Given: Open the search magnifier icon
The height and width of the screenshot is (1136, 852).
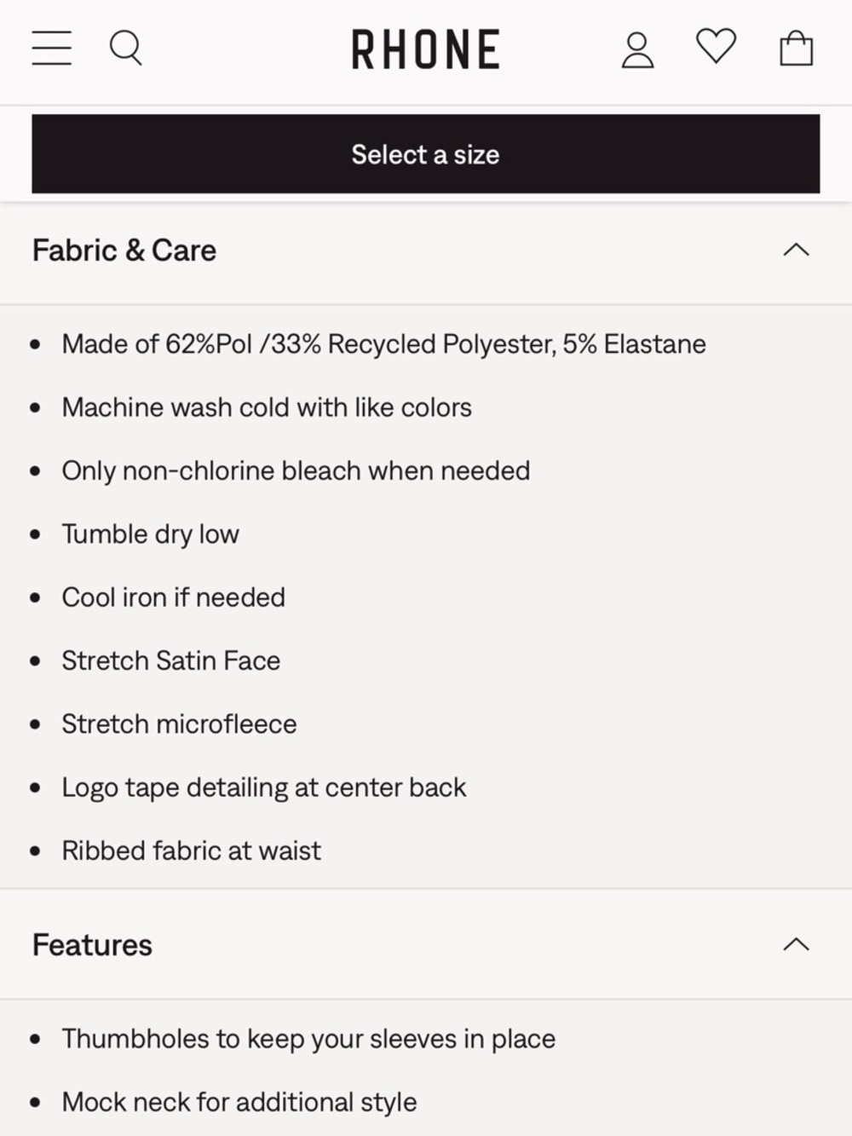Looking at the screenshot, I should tap(126, 48).
